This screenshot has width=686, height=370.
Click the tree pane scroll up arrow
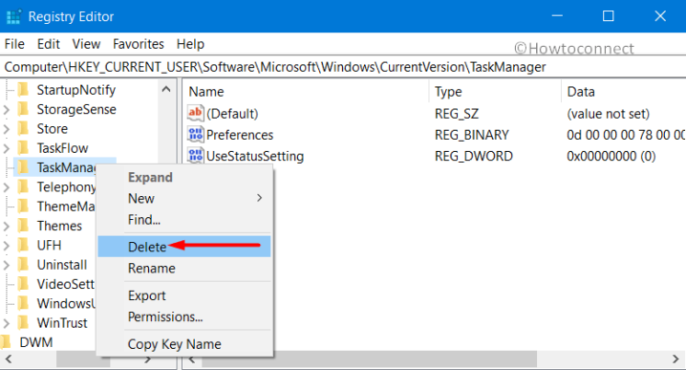(166, 89)
